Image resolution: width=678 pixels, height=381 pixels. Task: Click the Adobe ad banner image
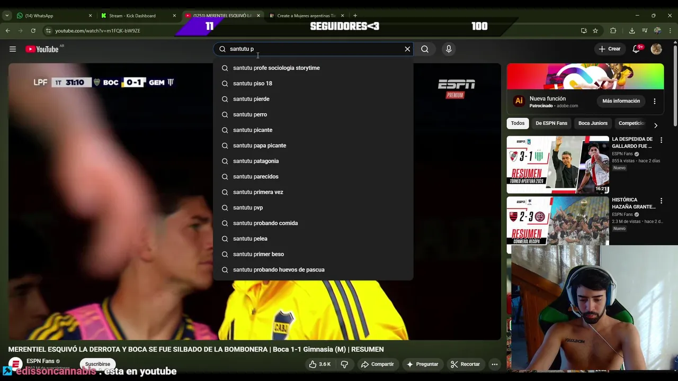[585, 77]
